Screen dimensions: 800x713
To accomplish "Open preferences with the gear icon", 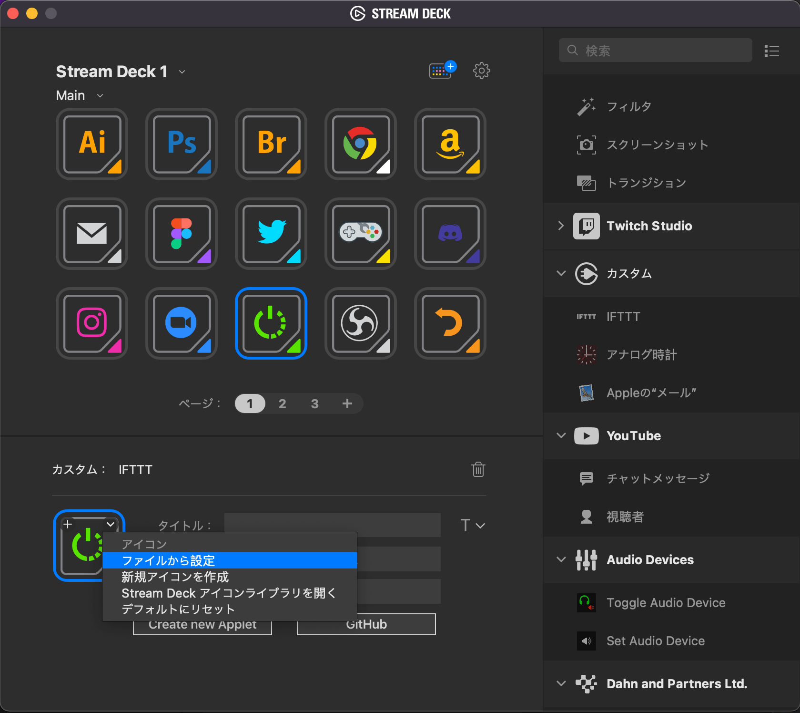I will point(481,71).
